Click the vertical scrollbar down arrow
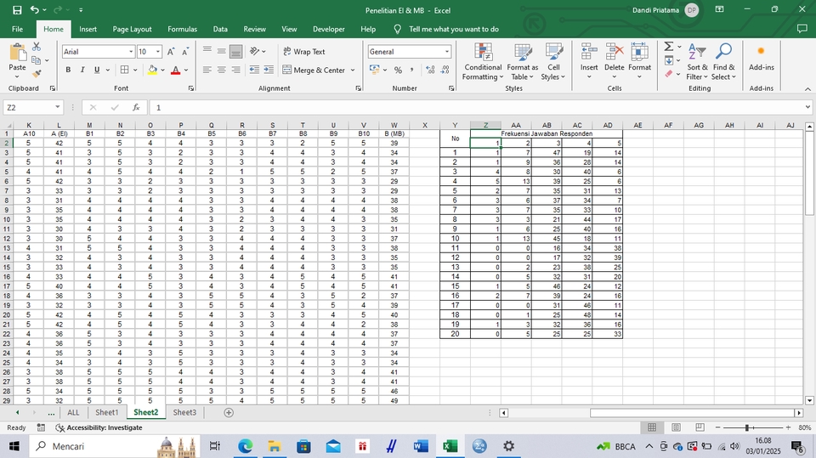 pos(809,400)
